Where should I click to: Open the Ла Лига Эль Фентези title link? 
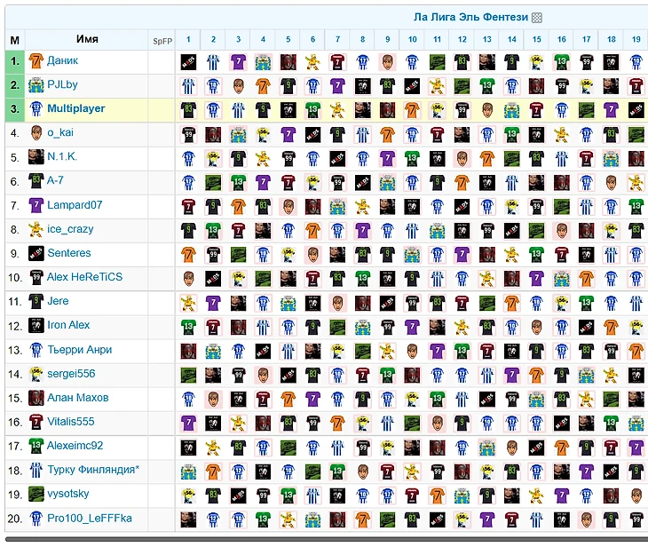pos(470,18)
